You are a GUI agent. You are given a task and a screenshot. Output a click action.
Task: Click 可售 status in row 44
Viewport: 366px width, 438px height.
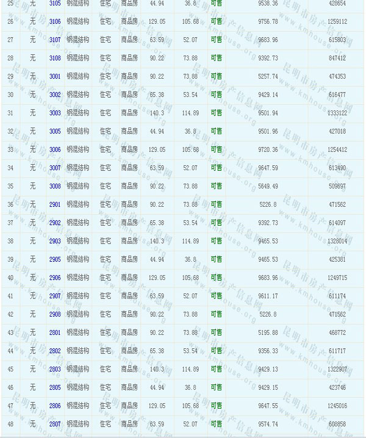tap(216, 351)
